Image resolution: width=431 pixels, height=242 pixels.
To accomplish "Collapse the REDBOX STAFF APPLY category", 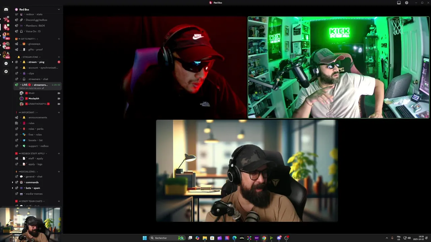I will click(x=31, y=153).
